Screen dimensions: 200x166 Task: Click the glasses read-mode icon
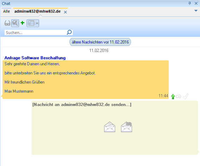coord(7,23)
